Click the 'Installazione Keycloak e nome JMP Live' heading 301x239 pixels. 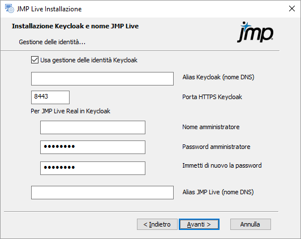click(75, 26)
